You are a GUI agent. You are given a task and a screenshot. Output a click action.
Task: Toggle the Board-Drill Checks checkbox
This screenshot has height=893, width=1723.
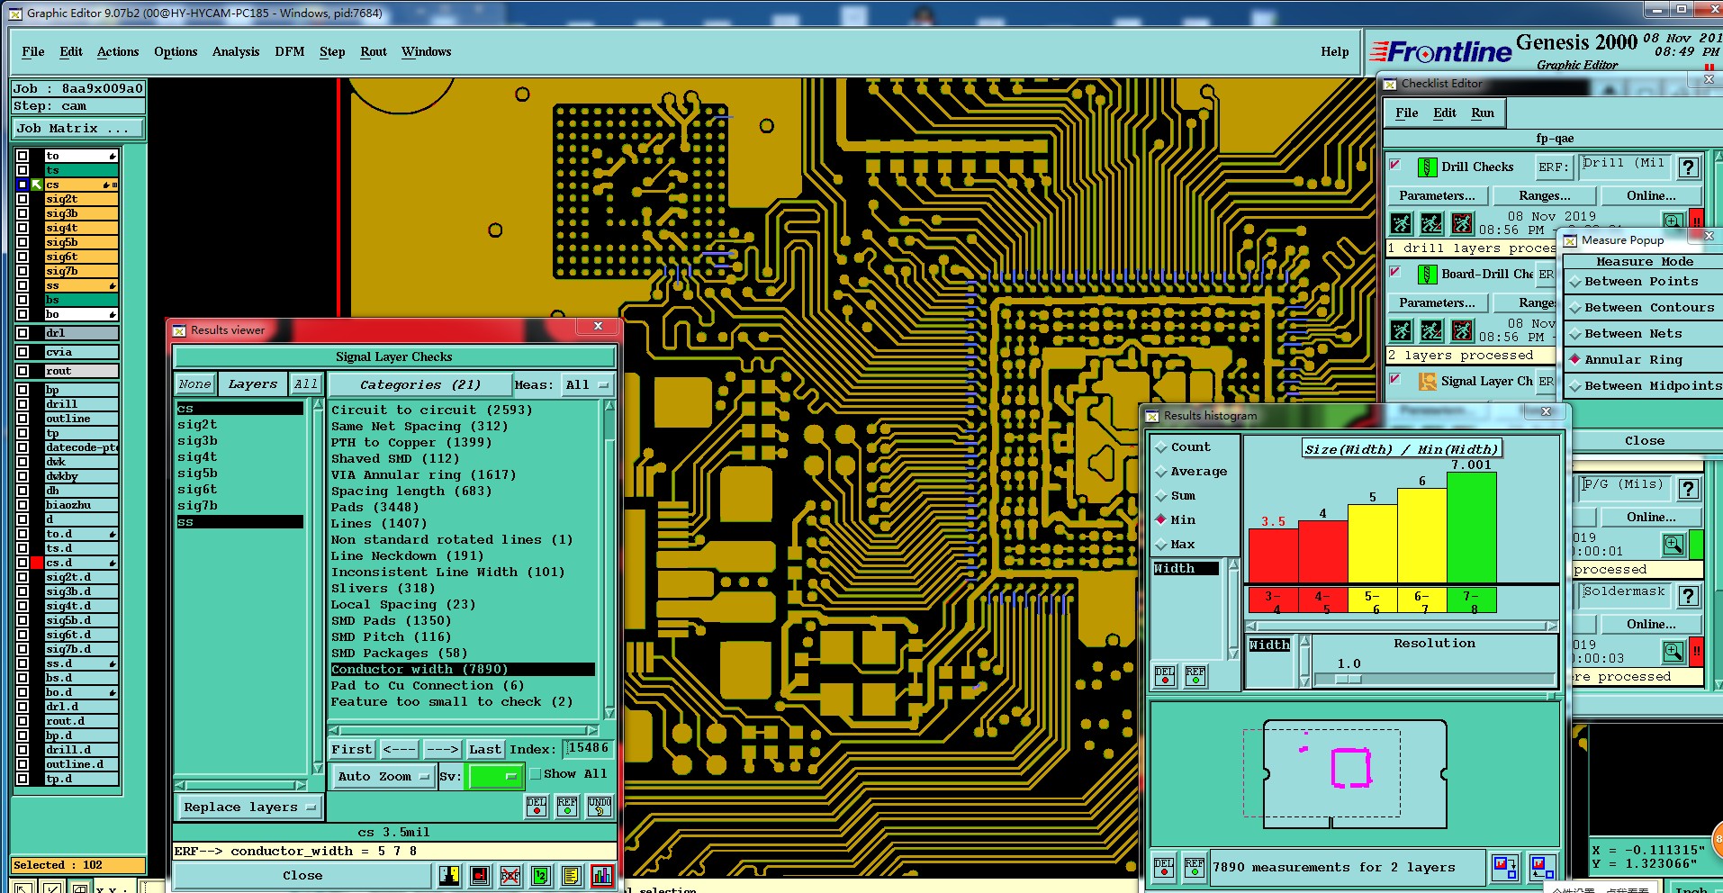1395,271
